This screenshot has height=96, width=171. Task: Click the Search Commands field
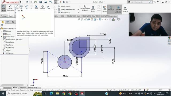[x=140, y=2]
